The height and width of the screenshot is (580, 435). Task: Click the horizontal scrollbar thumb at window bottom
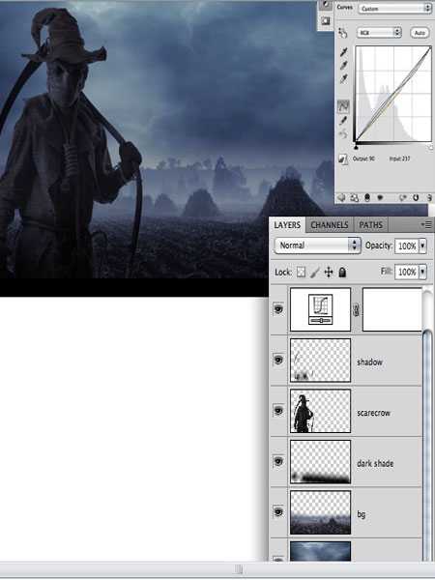point(240,569)
